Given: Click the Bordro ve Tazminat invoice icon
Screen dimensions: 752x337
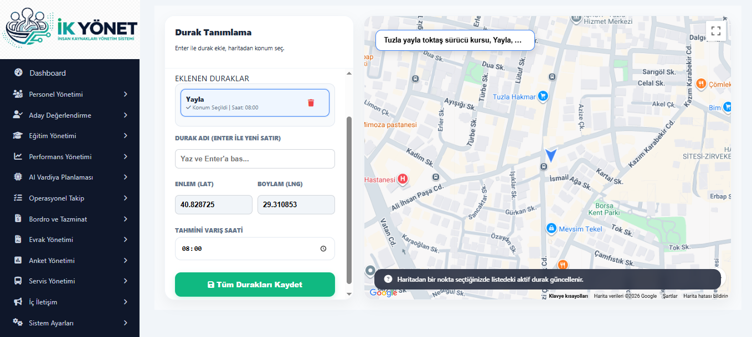Looking at the screenshot, I should tap(18, 219).
